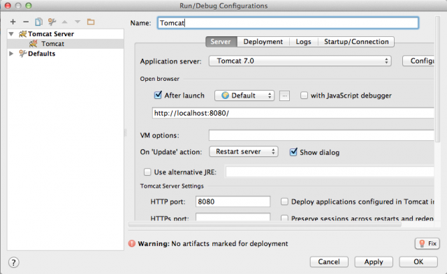
Task: Create a new folder with the folder icon
Action: pos(91,22)
